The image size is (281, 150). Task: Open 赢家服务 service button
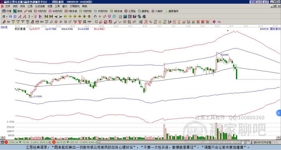(x=172, y=11)
